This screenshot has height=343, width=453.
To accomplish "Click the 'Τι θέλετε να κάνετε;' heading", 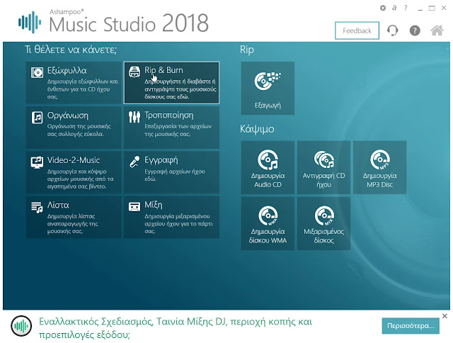I will 71,50.
